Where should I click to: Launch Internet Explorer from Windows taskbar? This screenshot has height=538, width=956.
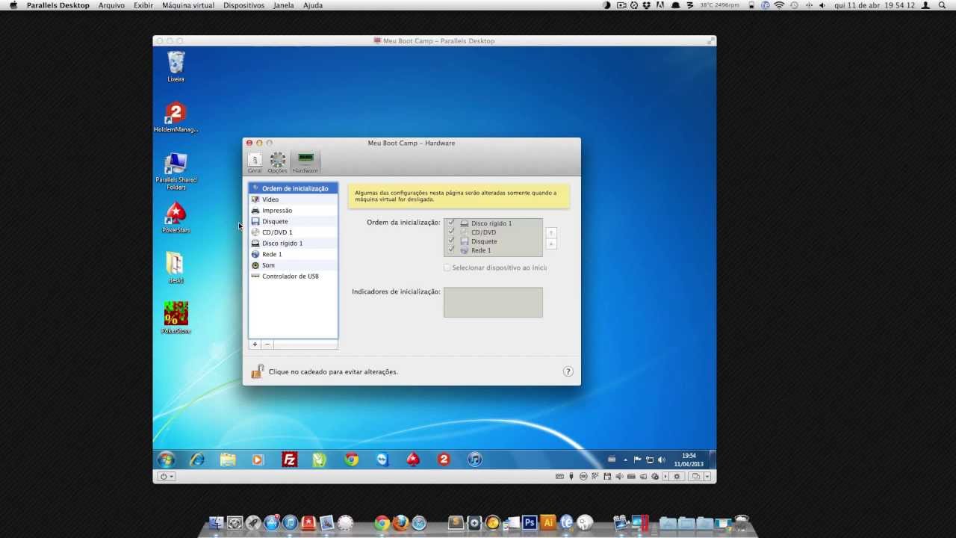tap(197, 460)
